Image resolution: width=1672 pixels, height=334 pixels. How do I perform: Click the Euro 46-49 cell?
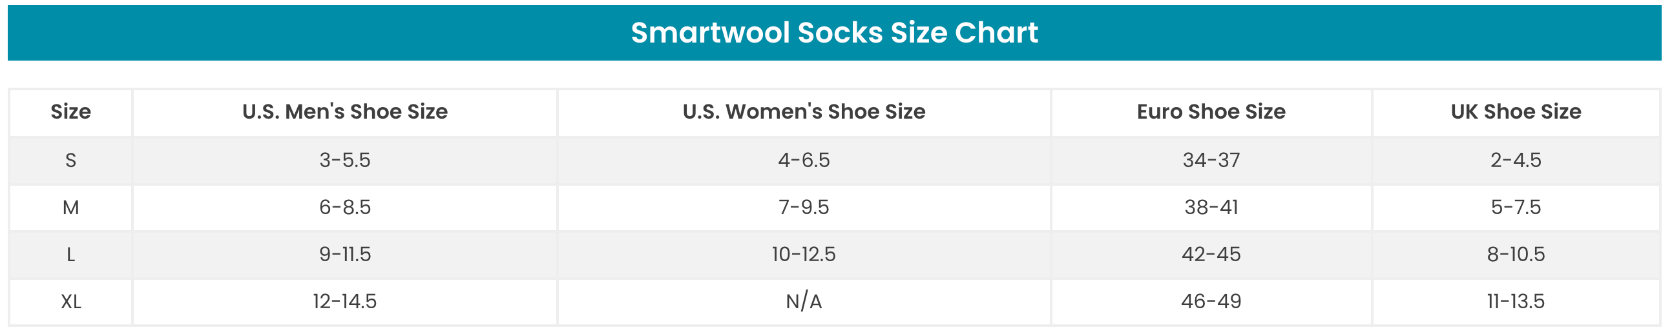pos(1211,302)
